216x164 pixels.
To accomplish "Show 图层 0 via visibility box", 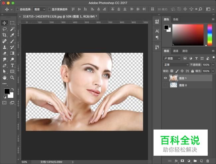I will pos(165,85).
